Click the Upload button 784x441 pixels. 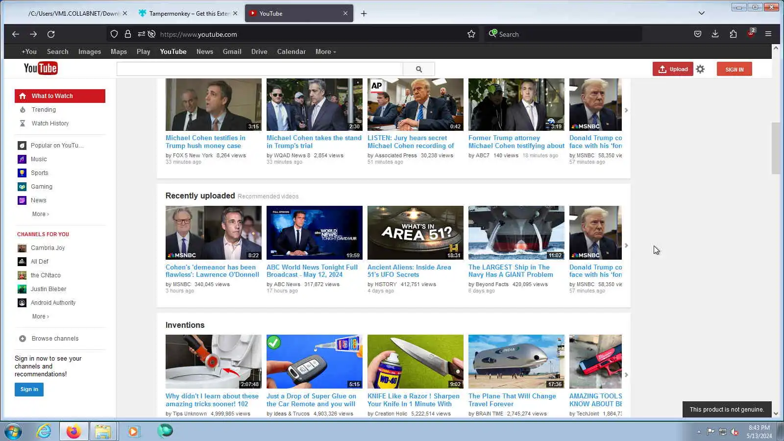click(673, 69)
